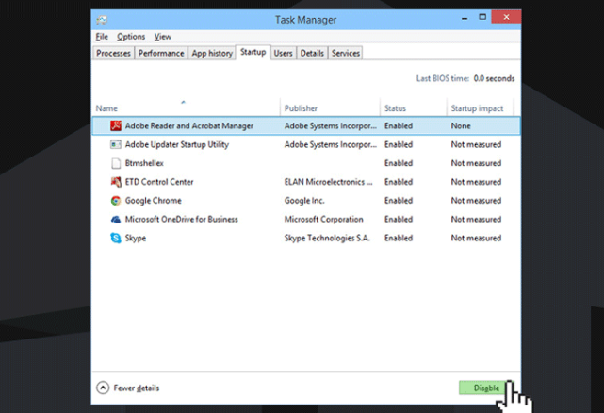Select Microsoft OneDrive for Business name text
Screen dimensions: 604x413
[182, 219]
